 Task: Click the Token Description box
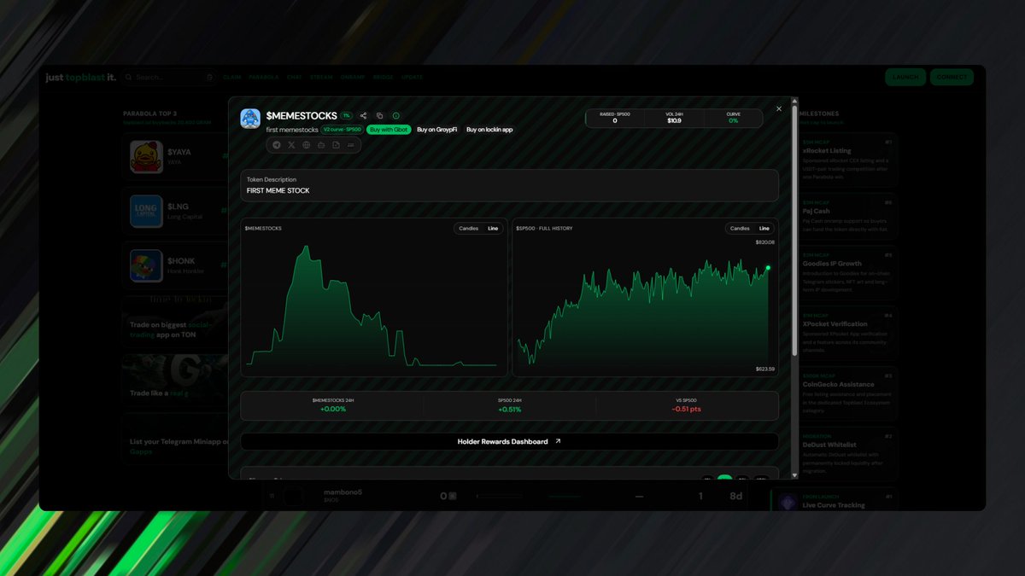tap(509, 185)
